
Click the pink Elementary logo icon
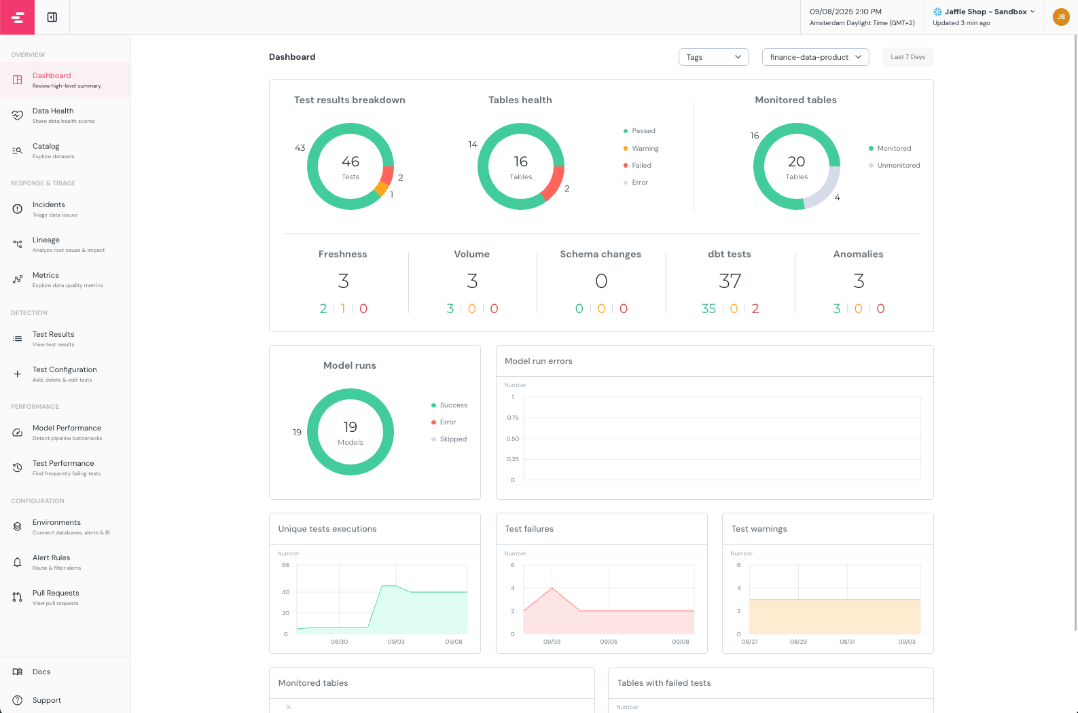[x=17, y=17]
